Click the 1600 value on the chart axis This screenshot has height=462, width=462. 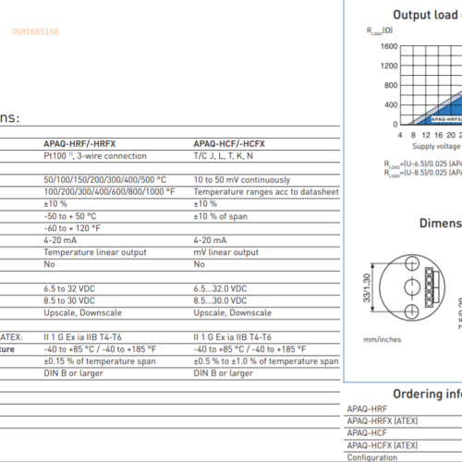pyautogui.click(x=389, y=46)
